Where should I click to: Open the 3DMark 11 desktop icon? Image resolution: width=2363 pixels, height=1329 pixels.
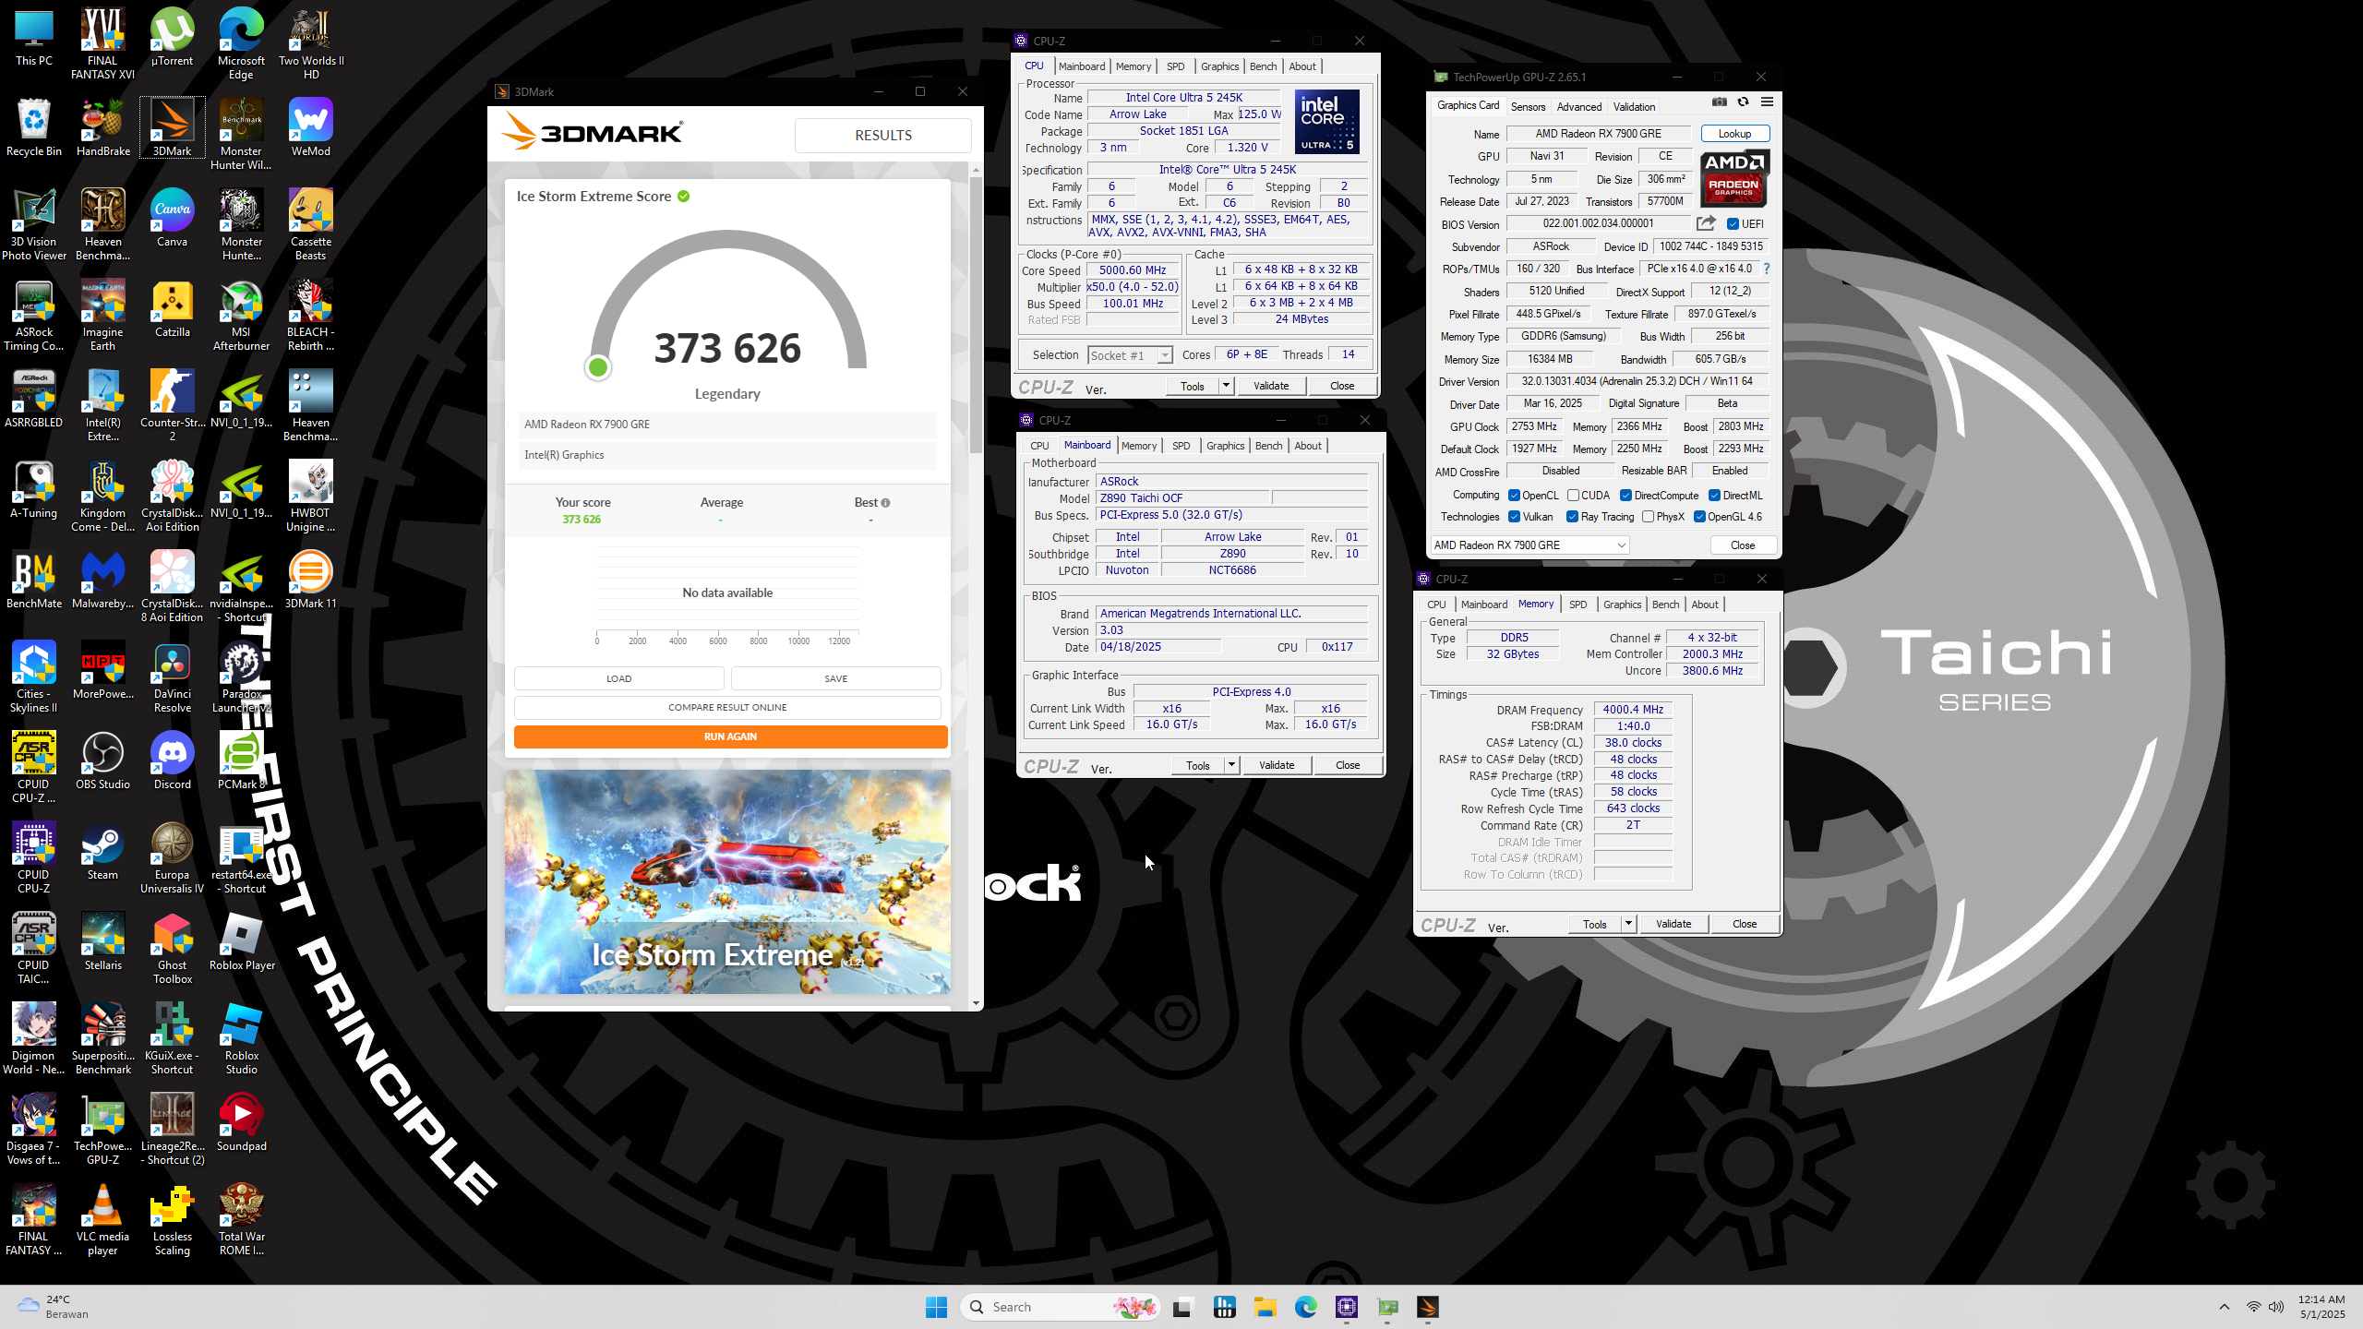pyautogui.click(x=310, y=581)
